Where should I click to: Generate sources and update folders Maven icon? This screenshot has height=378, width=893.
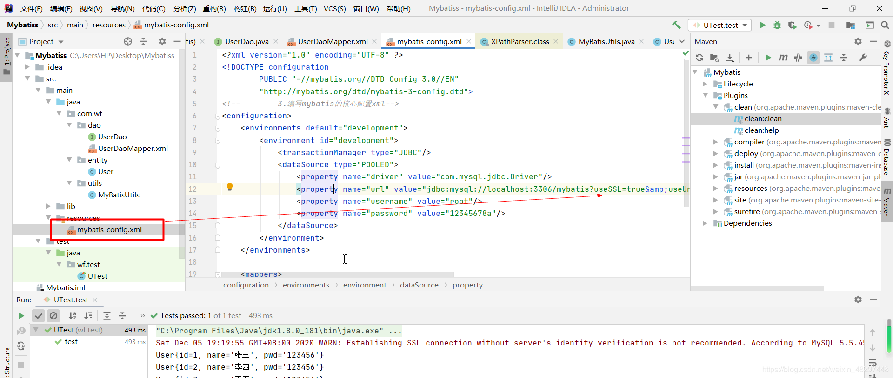(x=715, y=58)
